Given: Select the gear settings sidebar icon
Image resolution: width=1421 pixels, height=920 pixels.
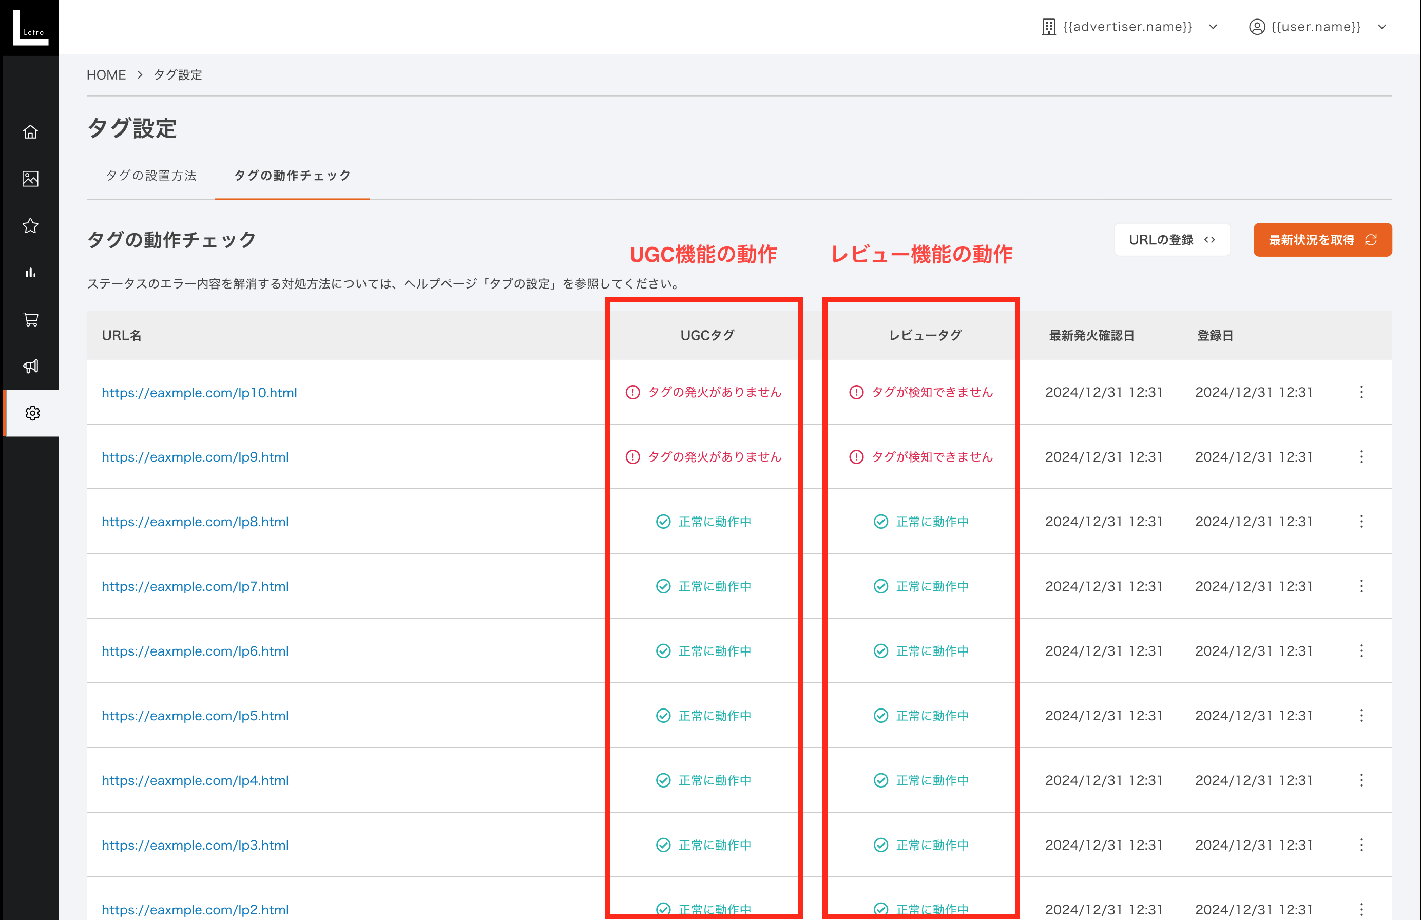Looking at the screenshot, I should 32,413.
